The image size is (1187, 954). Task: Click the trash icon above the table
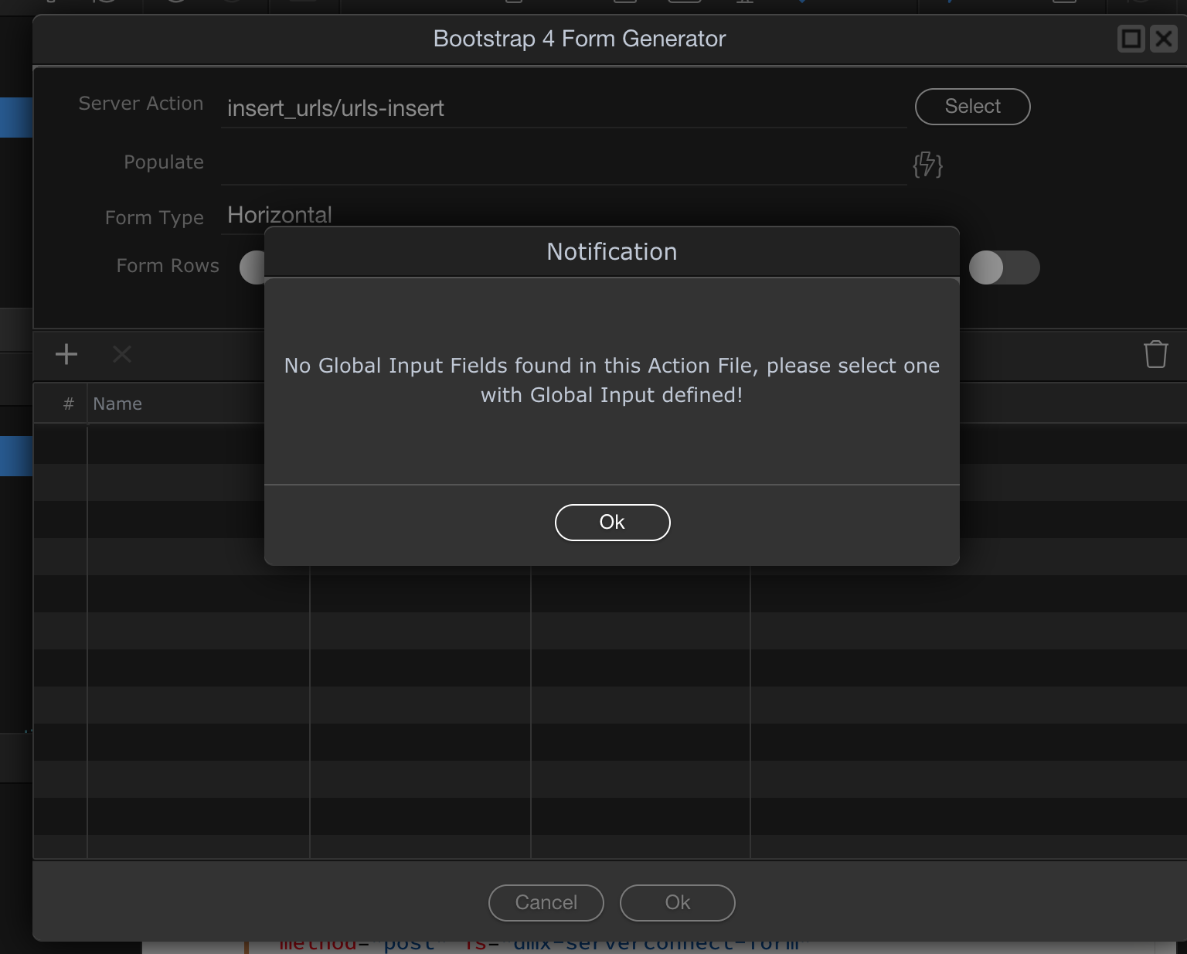click(1155, 354)
